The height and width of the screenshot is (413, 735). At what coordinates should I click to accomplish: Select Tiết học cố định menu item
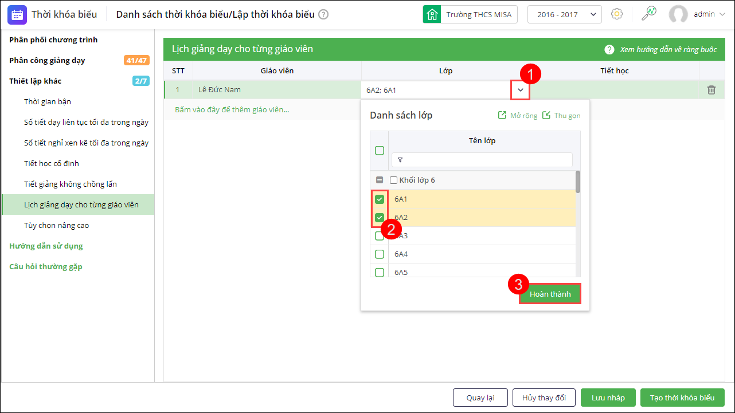(x=52, y=163)
